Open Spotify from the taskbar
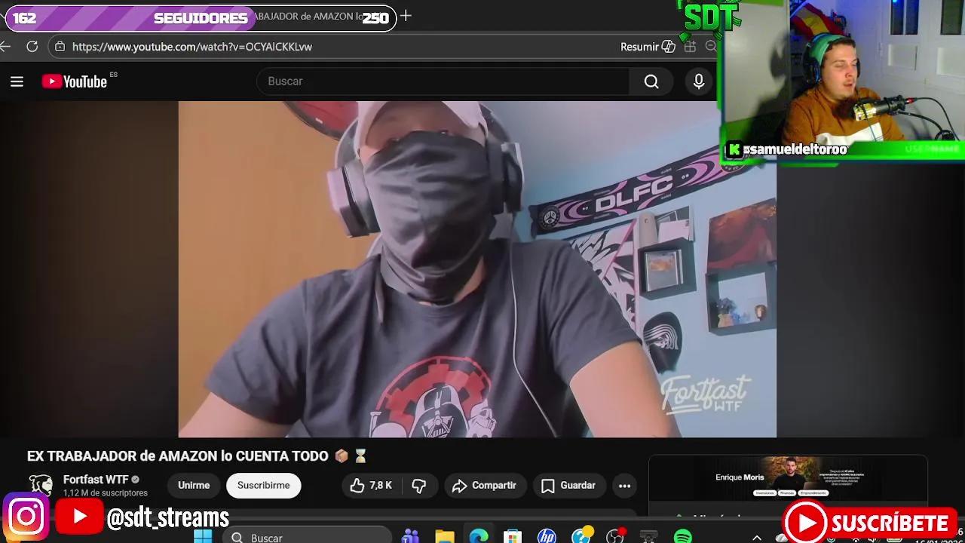Image resolution: width=965 pixels, height=543 pixels. pos(682,537)
